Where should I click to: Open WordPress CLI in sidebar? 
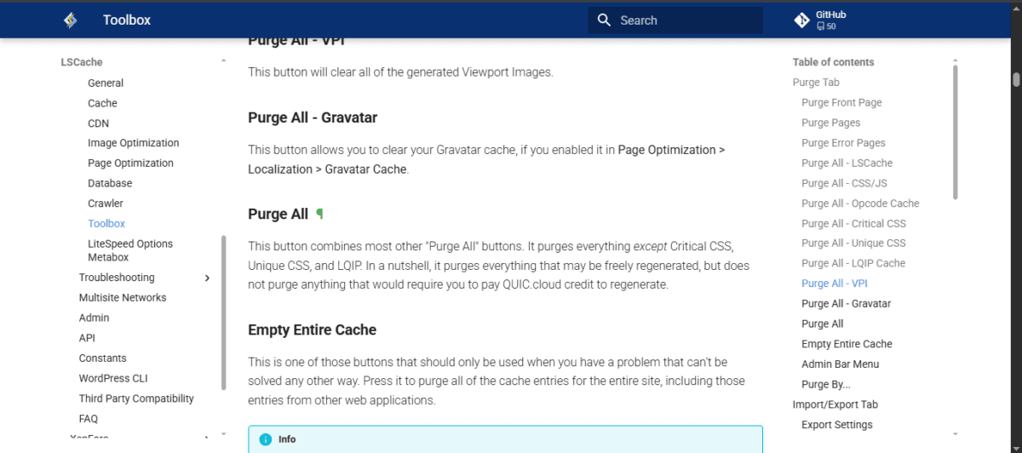pos(113,378)
